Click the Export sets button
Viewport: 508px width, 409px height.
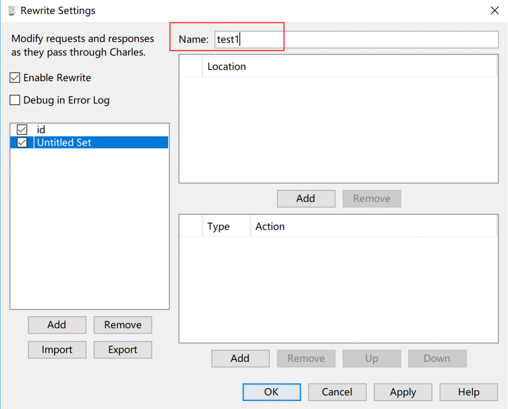[123, 350]
